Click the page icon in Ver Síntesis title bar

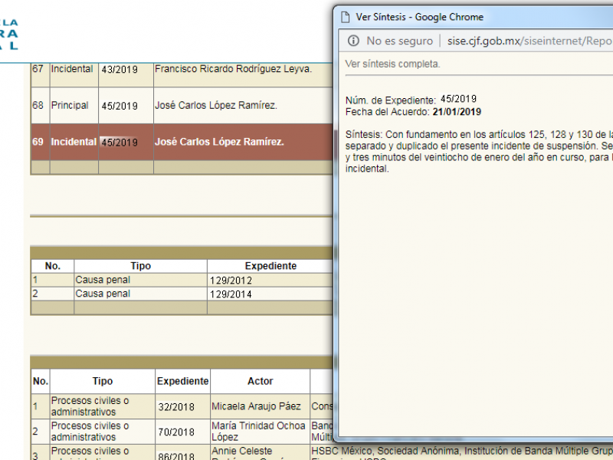point(345,17)
